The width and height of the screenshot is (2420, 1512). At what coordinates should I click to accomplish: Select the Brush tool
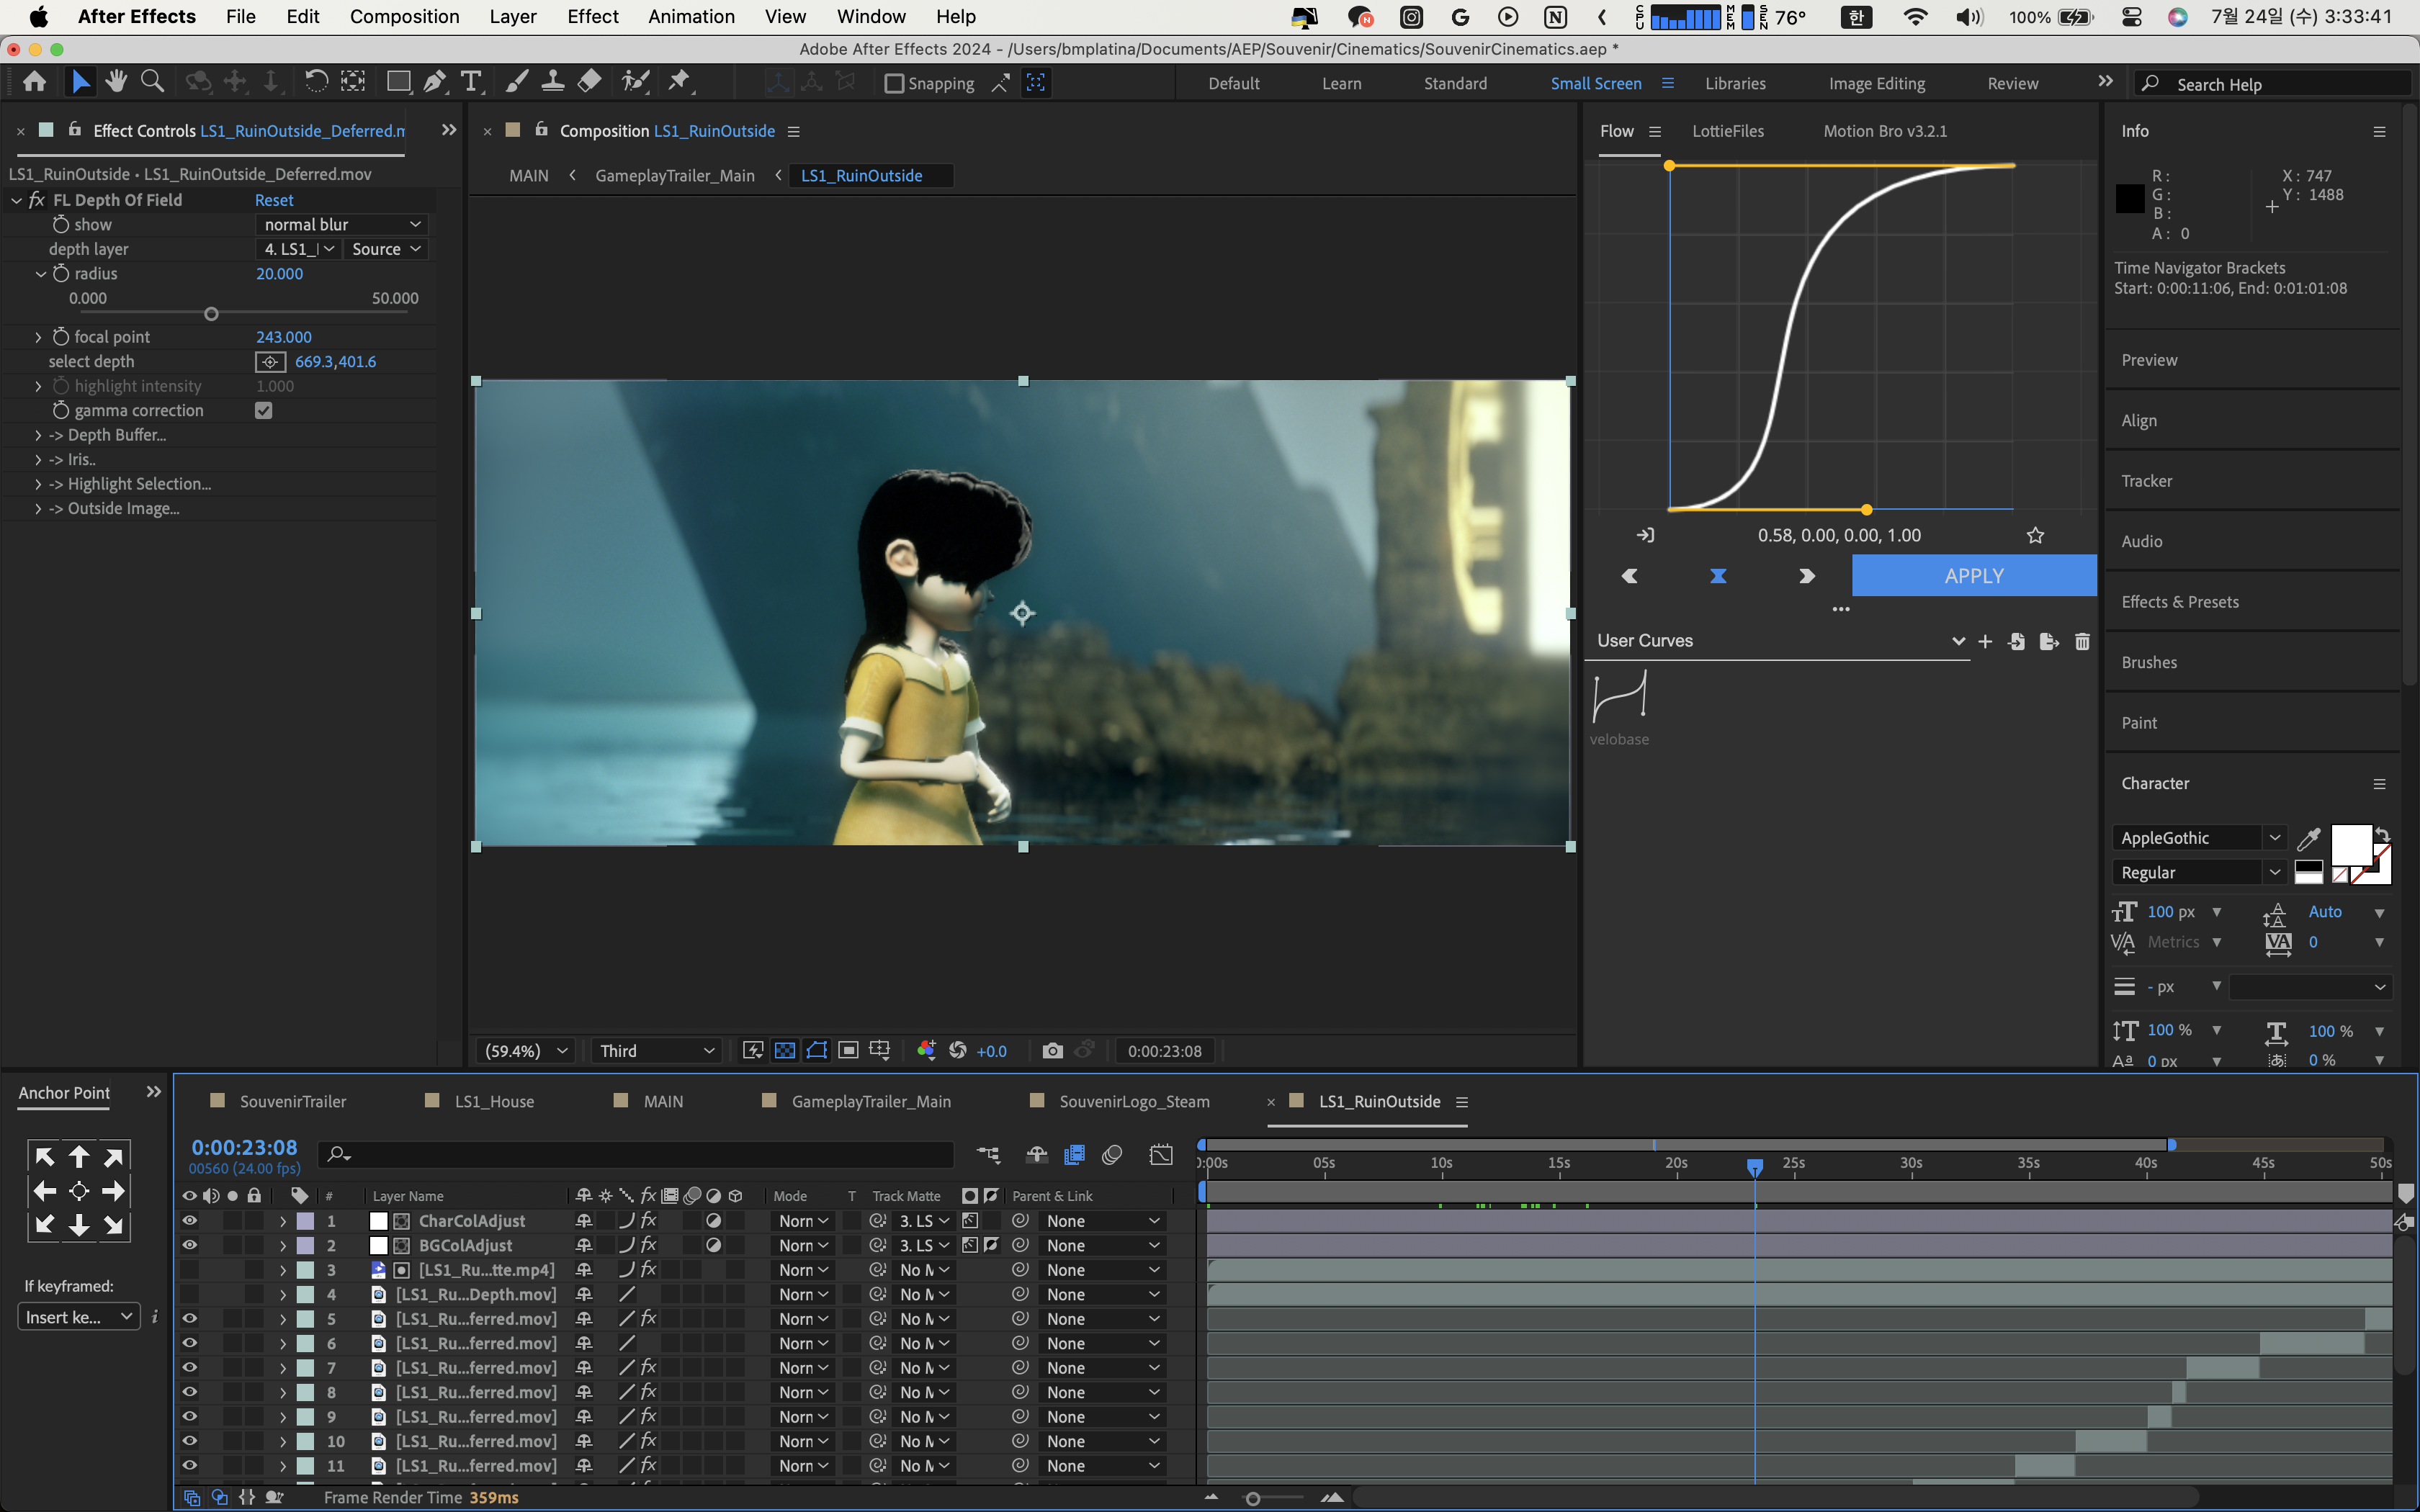(x=517, y=82)
